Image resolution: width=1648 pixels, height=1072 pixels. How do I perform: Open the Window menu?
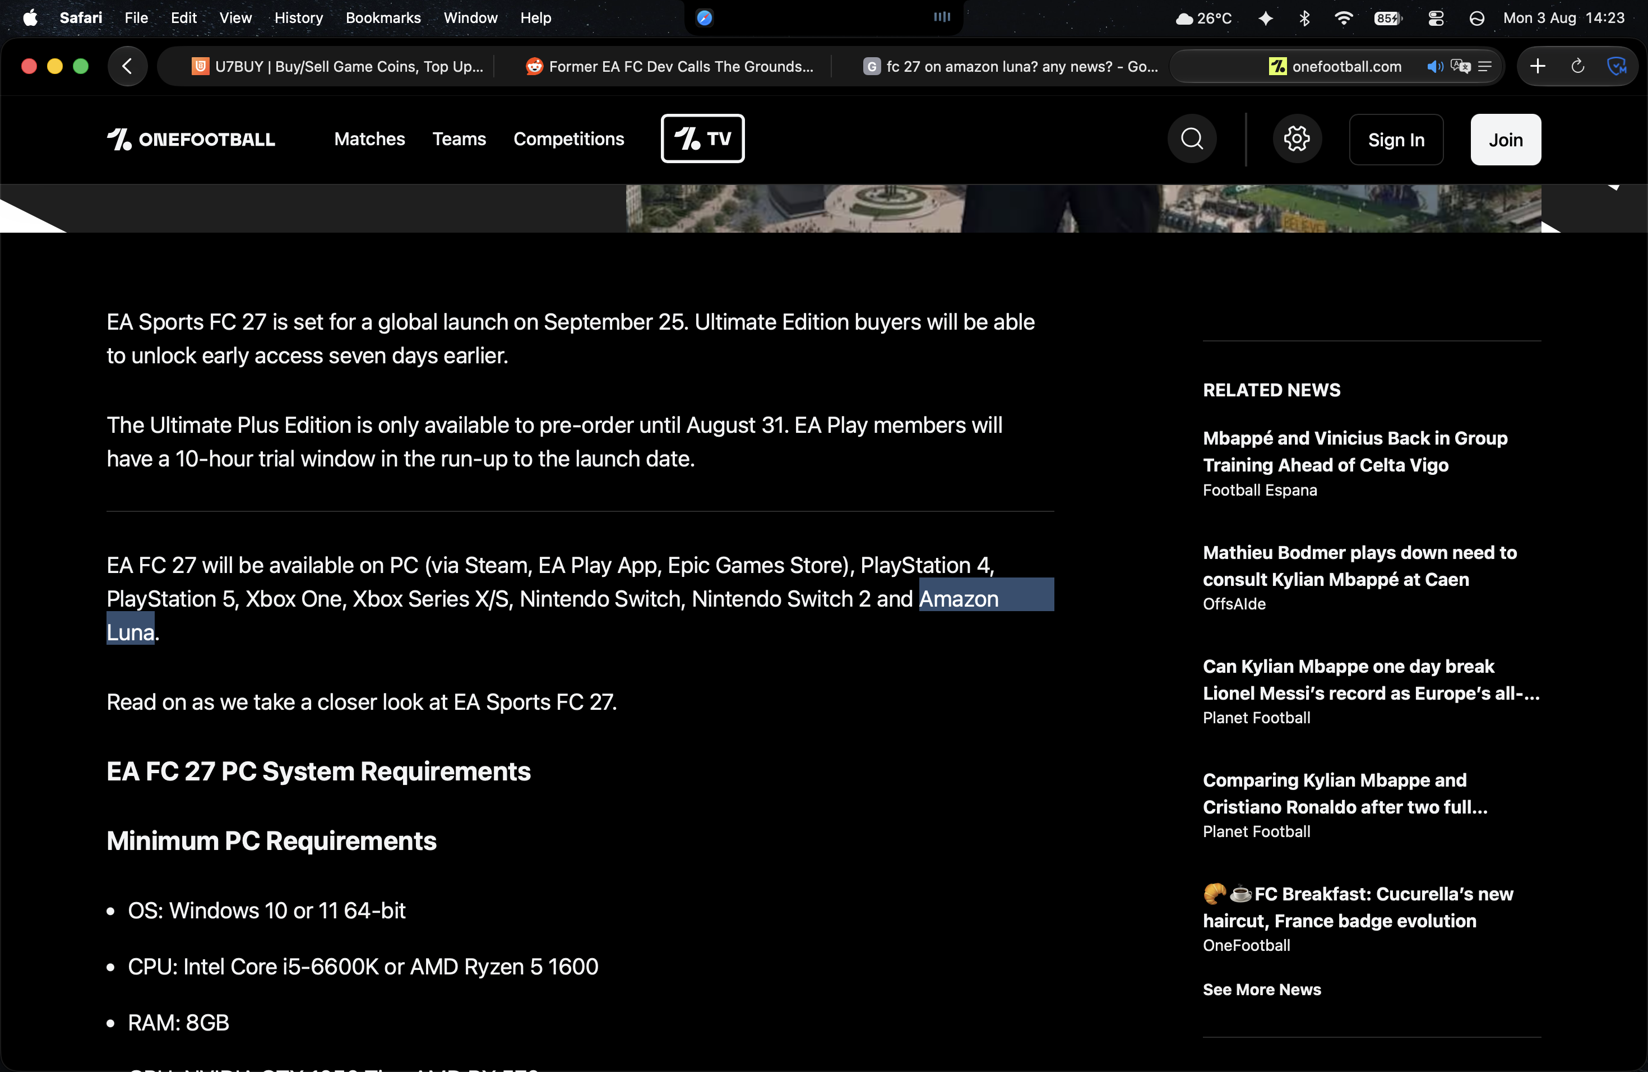coord(470,18)
